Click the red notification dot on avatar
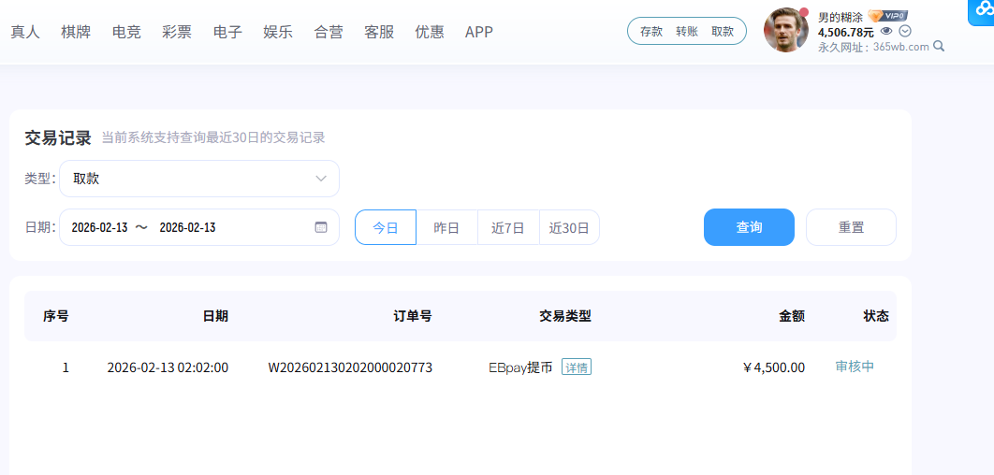Image resolution: width=994 pixels, height=475 pixels. (x=803, y=12)
